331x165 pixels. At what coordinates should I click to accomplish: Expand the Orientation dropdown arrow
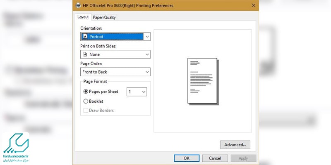tap(147, 37)
